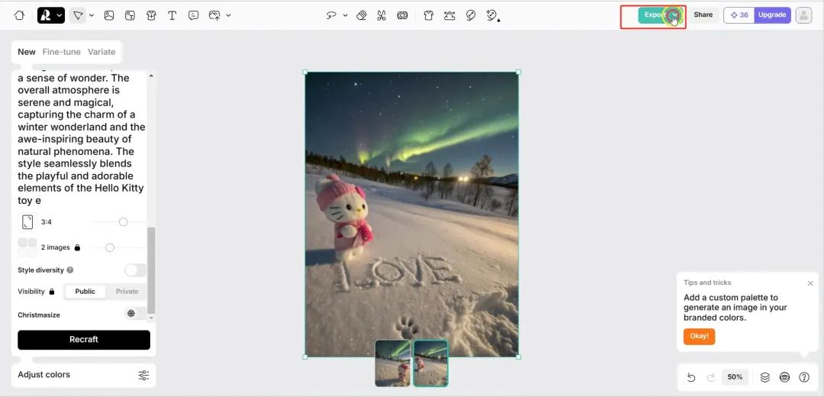Open the 3:4 aspect ratio icon
The height and width of the screenshot is (397, 824).
pyautogui.click(x=27, y=222)
